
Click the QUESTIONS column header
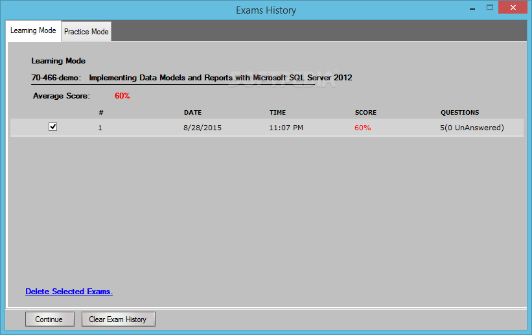(459, 112)
